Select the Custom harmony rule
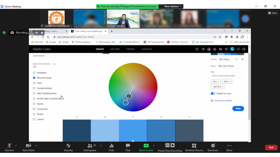 (x=34, y=119)
